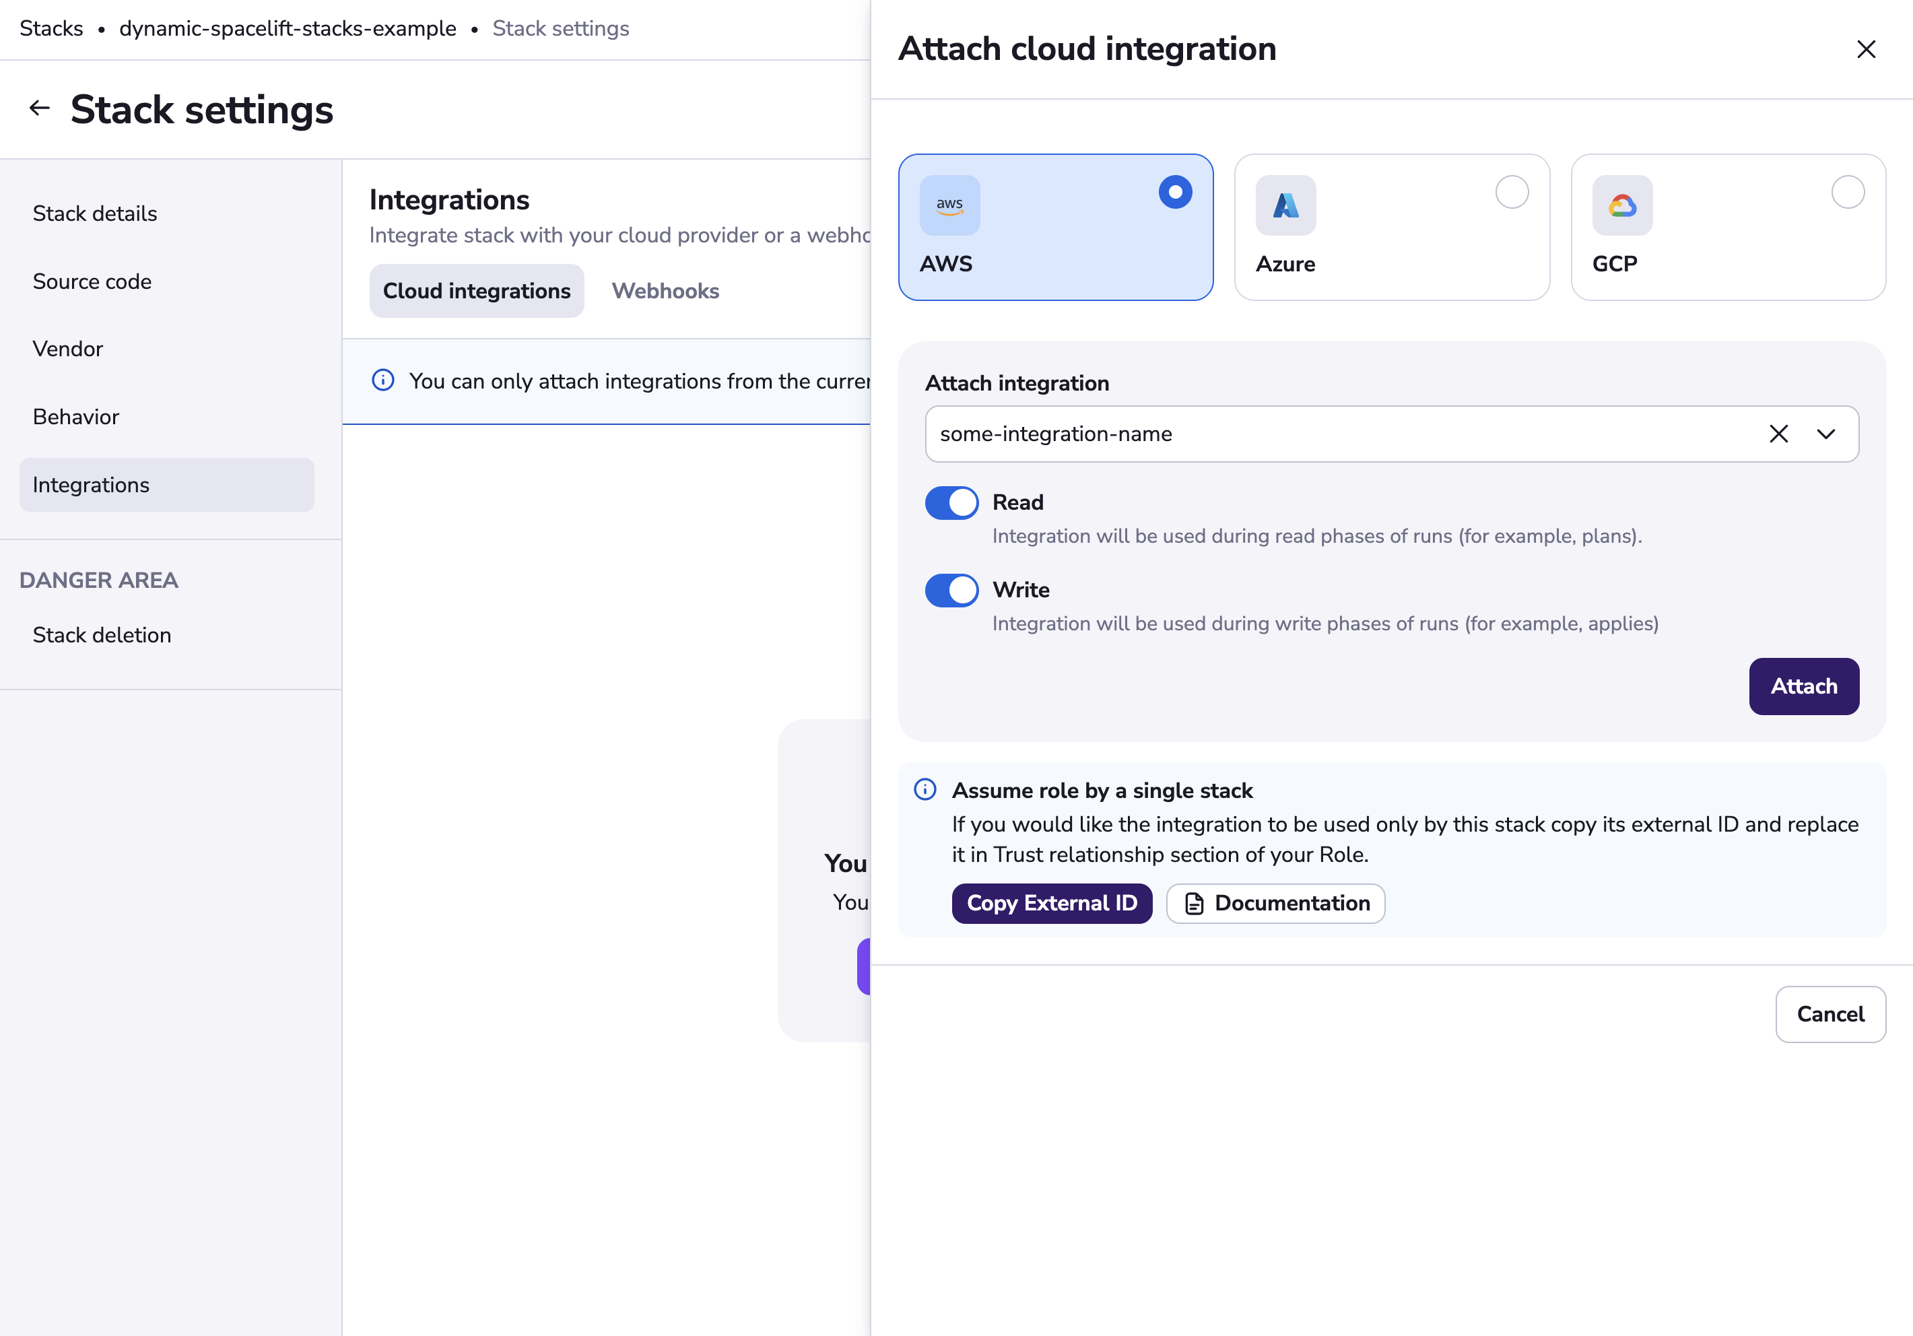Image resolution: width=1913 pixels, height=1336 pixels.
Task: Click the back arrow beside Stack settings
Action: [x=39, y=108]
